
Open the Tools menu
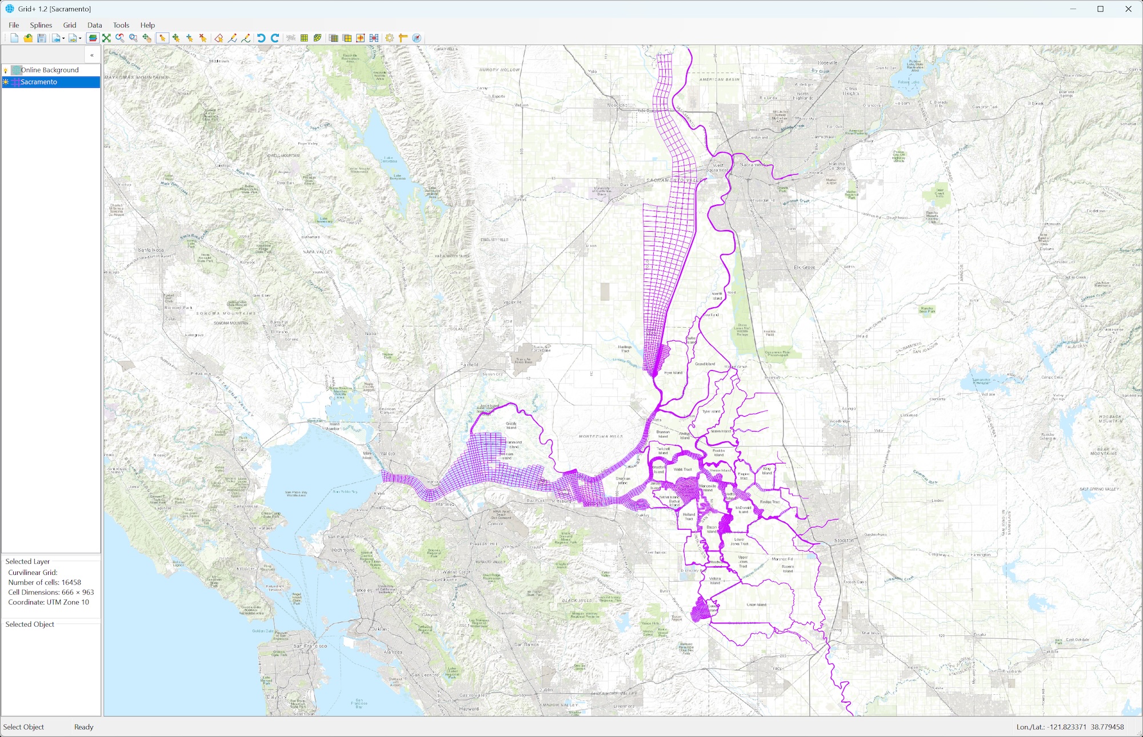click(121, 25)
